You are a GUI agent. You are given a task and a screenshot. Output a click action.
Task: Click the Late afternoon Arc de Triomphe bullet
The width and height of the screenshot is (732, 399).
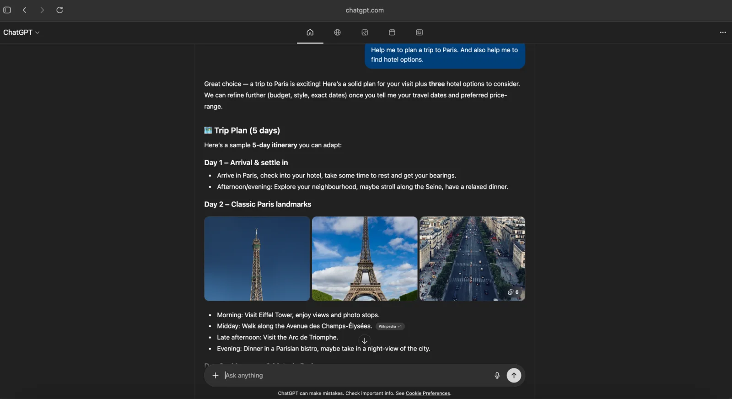click(x=278, y=337)
